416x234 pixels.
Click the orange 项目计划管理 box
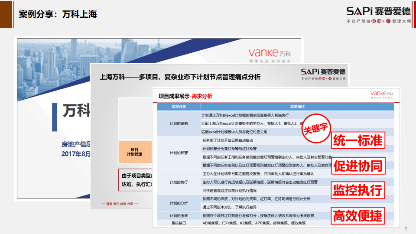coord(135,152)
